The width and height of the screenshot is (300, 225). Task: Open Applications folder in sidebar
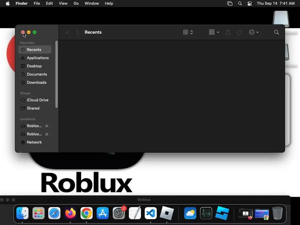[35, 58]
